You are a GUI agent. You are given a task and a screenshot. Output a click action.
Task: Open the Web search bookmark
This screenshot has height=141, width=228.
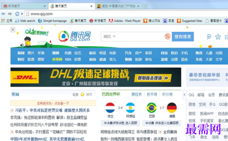(25, 21)
